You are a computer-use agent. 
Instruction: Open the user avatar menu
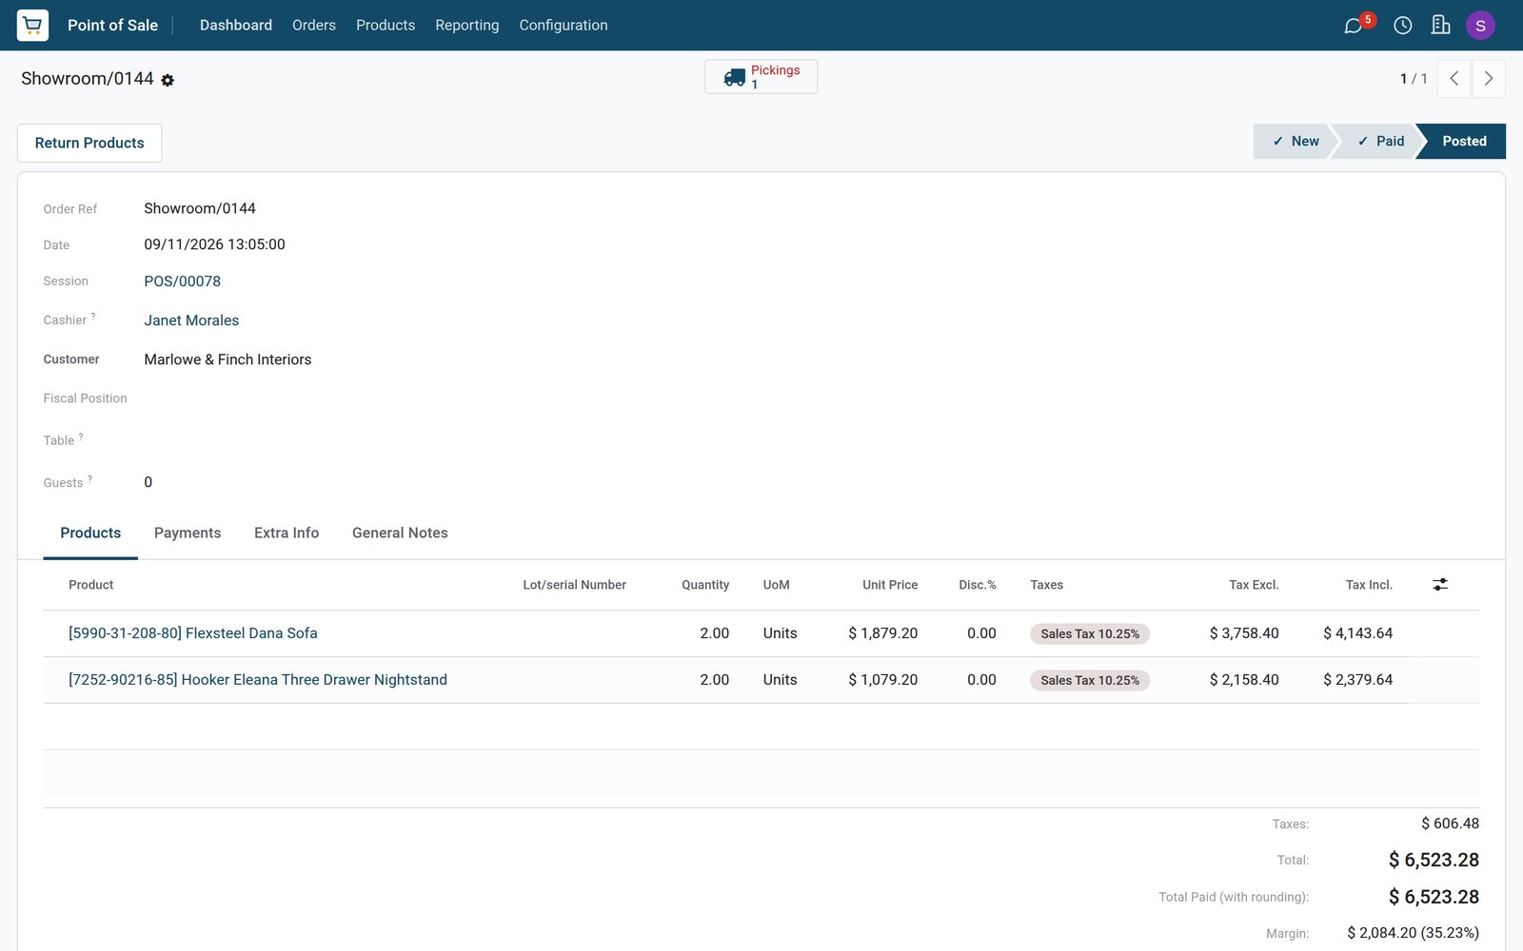tap(1480, 26)
